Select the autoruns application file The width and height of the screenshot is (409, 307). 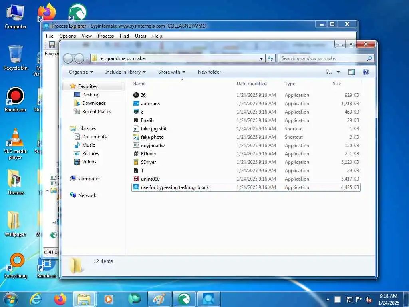(246, 104)
